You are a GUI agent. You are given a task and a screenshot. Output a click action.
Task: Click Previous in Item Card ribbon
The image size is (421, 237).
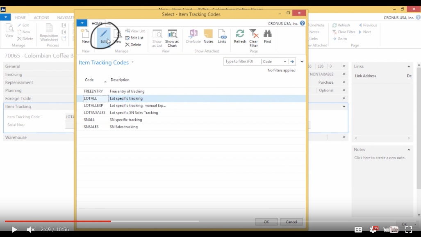368,25
